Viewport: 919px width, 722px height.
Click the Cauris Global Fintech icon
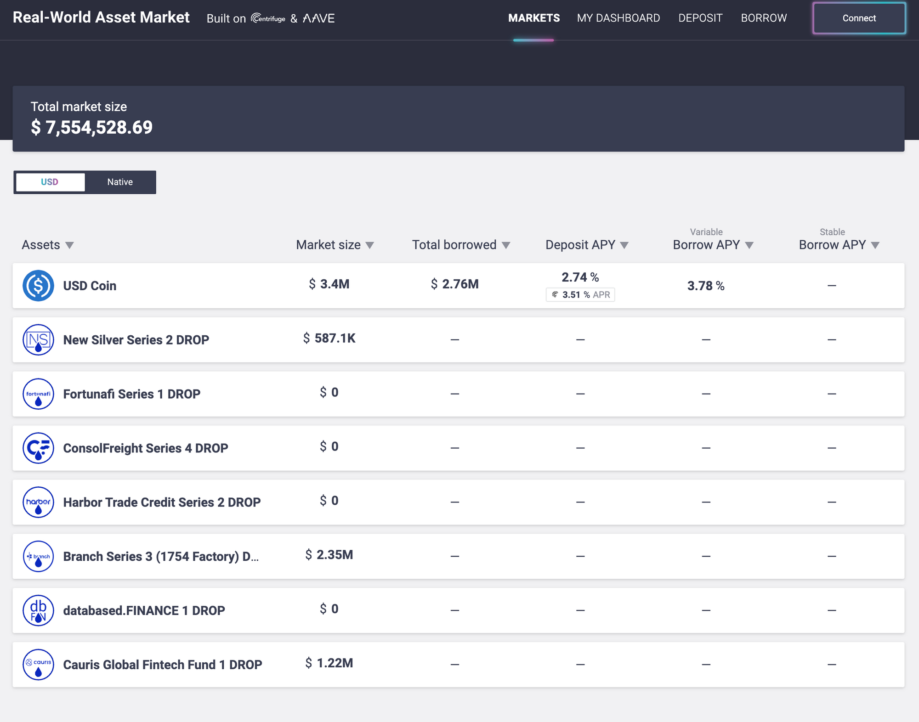[x=38, y=665]
